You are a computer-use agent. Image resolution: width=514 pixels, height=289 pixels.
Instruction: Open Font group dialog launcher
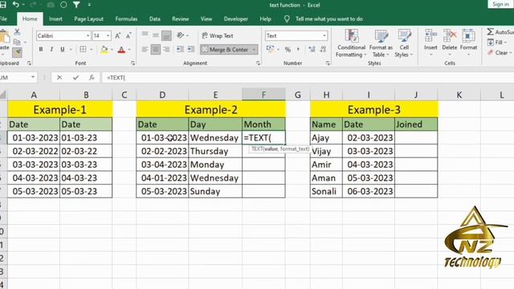pyautogui.click(x=133, y=63)
